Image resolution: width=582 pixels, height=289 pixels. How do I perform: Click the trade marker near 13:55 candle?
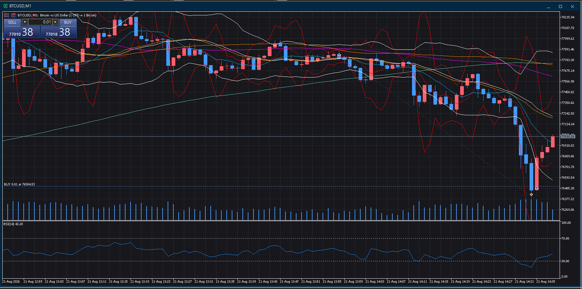[339, 55]
